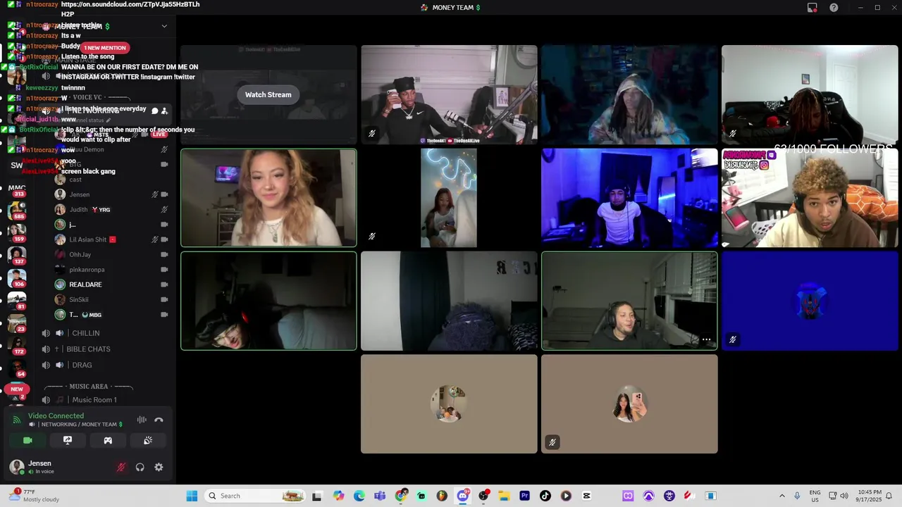This screenshot has width=902, height=507.
Task: Disconnect from voice call
Action: [x=159, y=420]
